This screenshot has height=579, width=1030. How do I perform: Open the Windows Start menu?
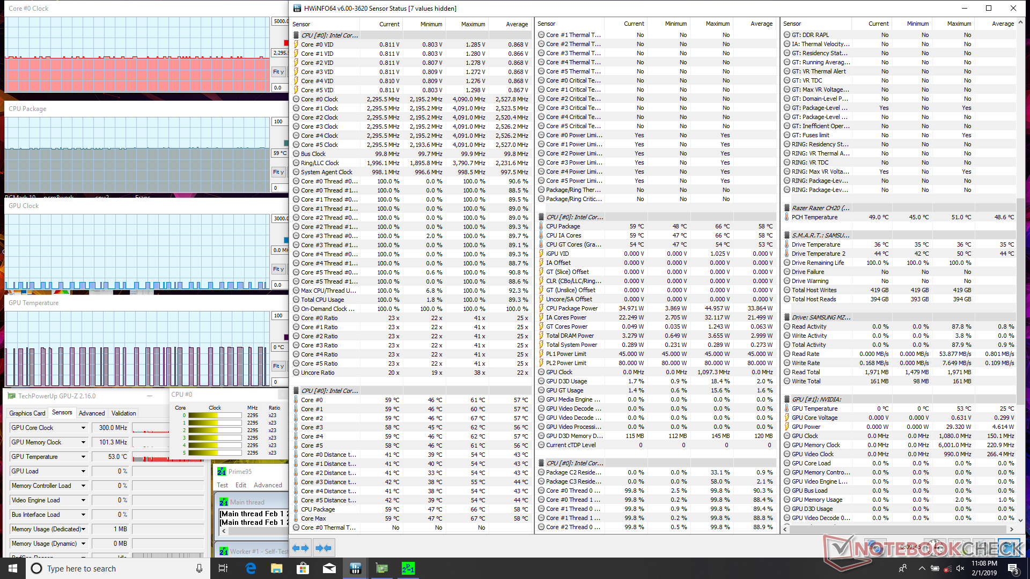13,568
